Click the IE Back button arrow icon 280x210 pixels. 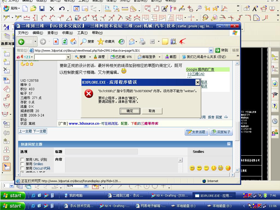pyautogui.click(x=21, y=42)
